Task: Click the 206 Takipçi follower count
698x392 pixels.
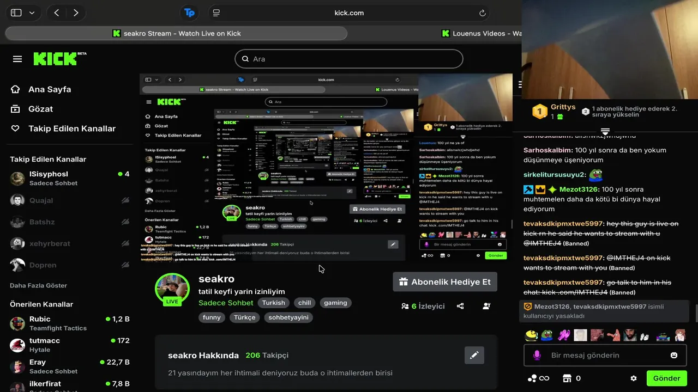Action: [267, 355]
